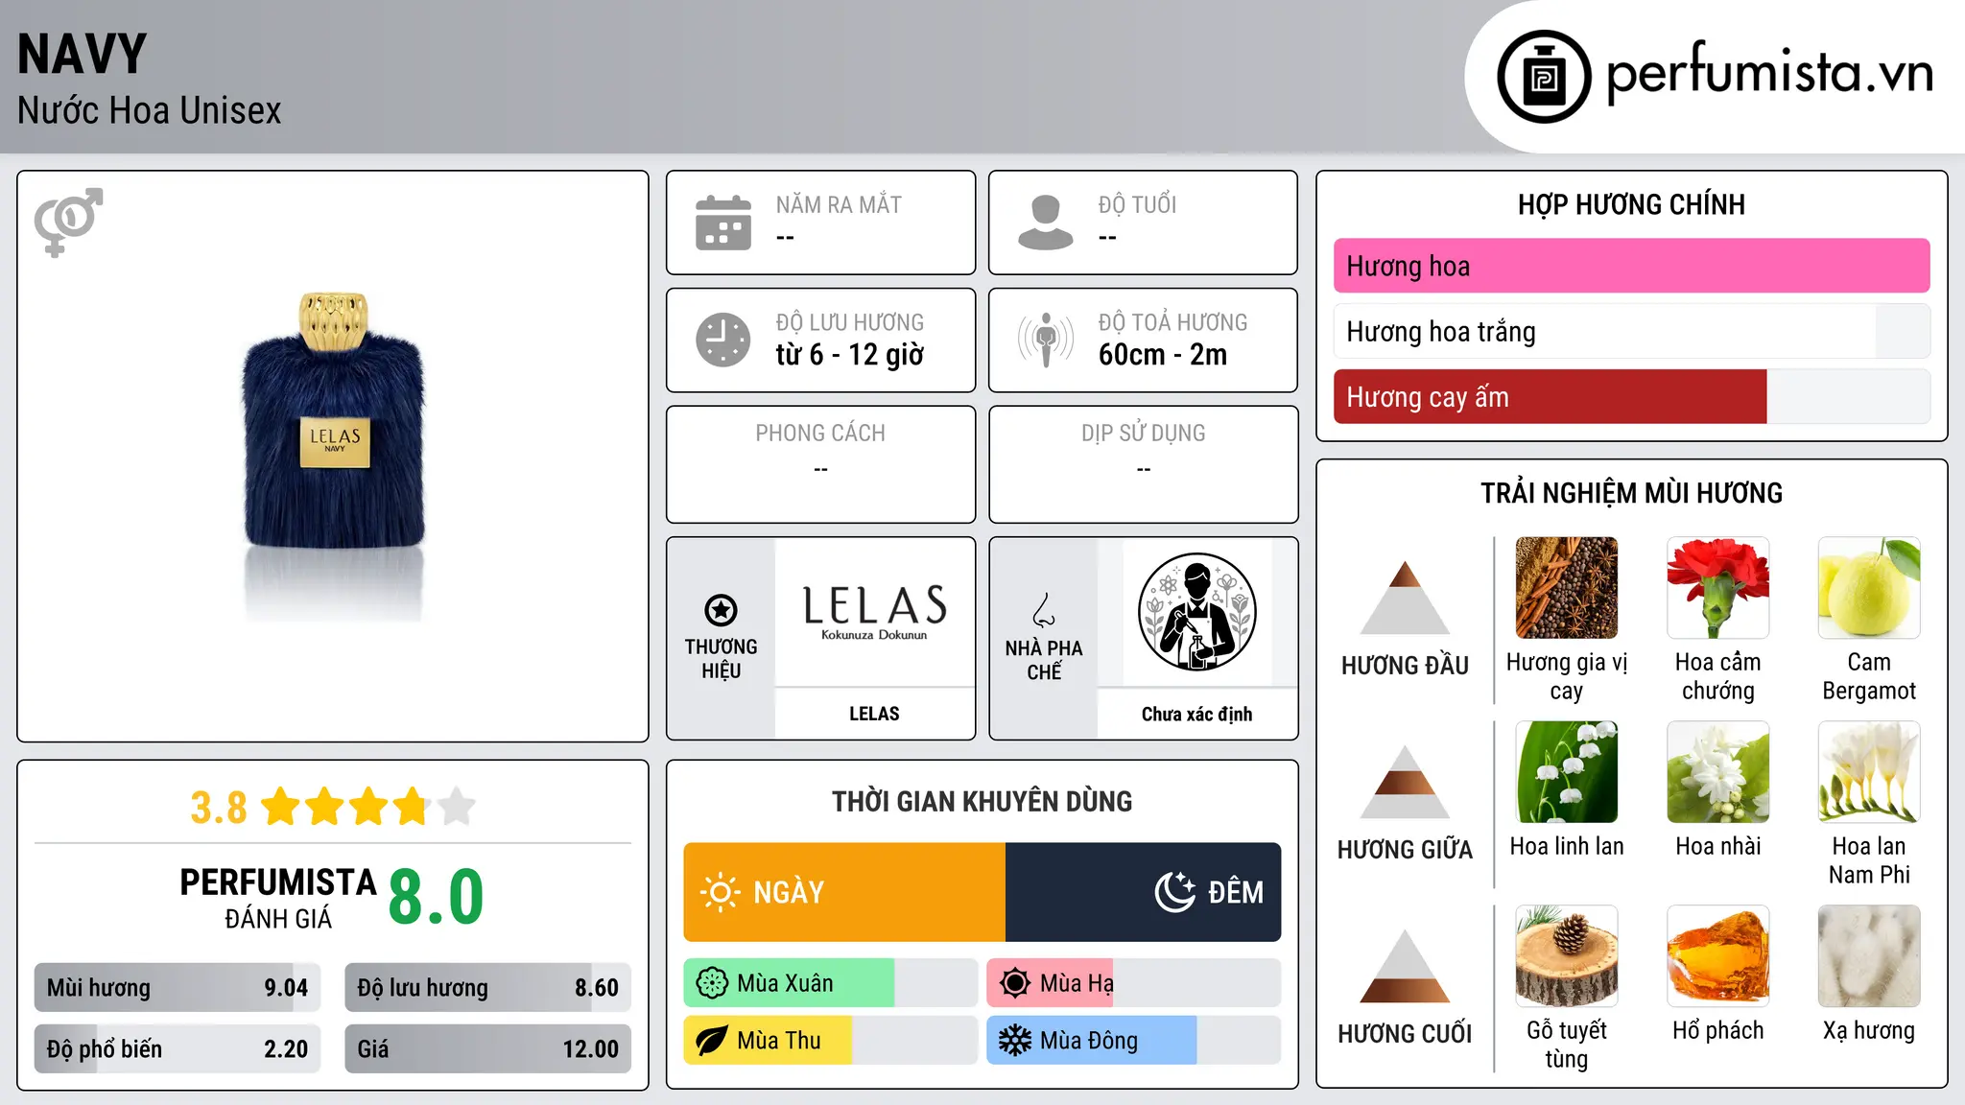Click the Chưa xác định perfumer label

(1196, 714)
